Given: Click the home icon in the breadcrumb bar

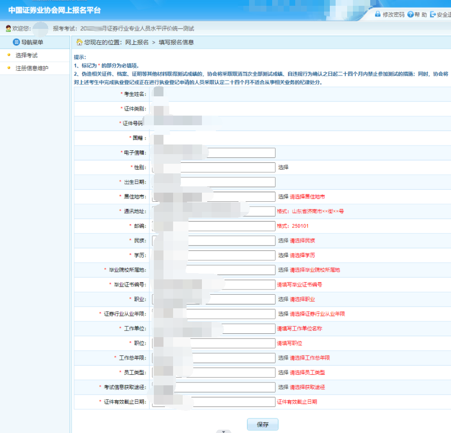Looking at the screenshot, I should click(x=78, y=42).
